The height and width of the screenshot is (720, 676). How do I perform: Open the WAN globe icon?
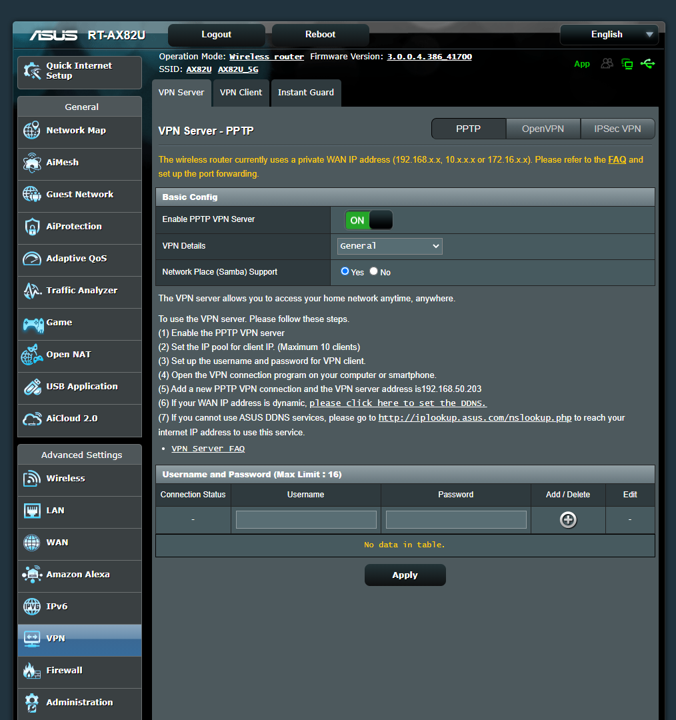(x=32, y=543)
